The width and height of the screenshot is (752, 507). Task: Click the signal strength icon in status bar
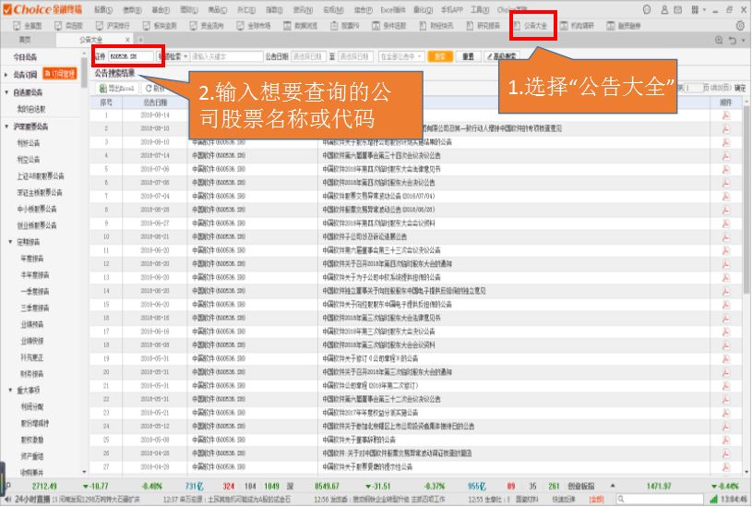coord(713,500)
